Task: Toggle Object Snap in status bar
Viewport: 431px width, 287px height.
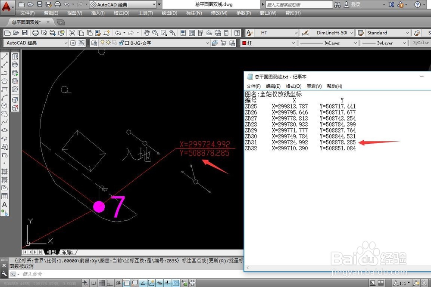Action: click(x=126, y=283)
